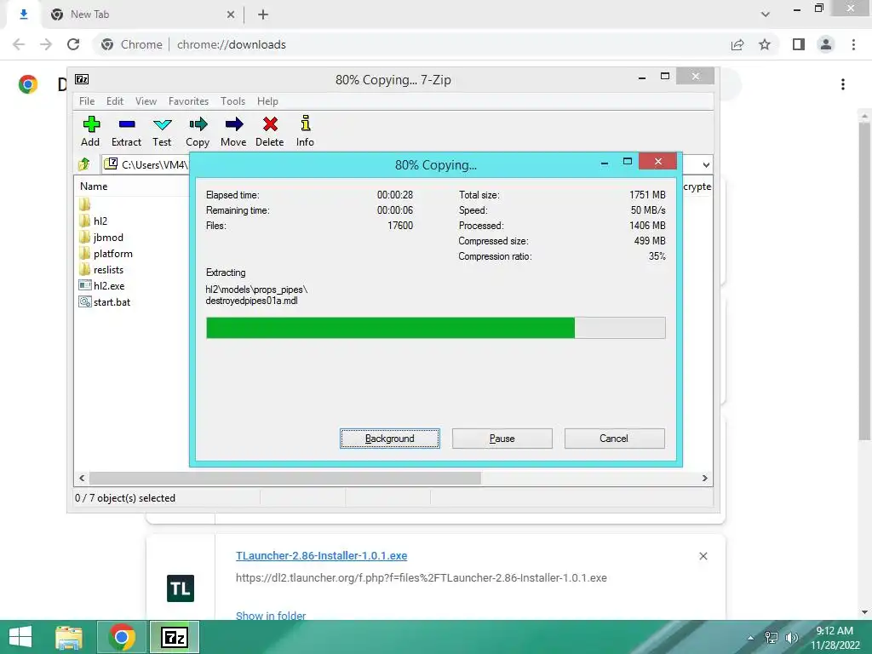Screen dimensions: 872x654
Task: Bookmark this page with star icon
Action: tap(765, 44)
